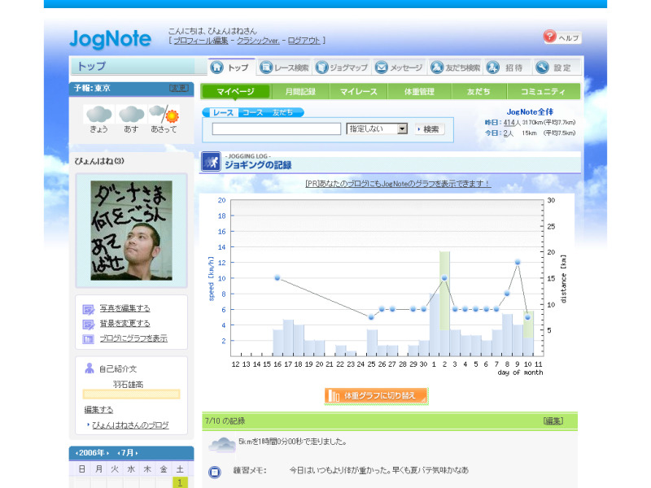Click the Jog Map icon
The image size is (651, 488).
[x=321, y=68]
